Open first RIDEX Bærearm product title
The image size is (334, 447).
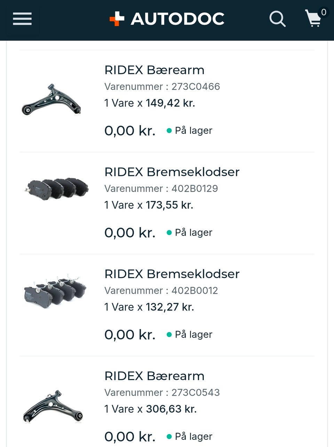pos(154,70)
